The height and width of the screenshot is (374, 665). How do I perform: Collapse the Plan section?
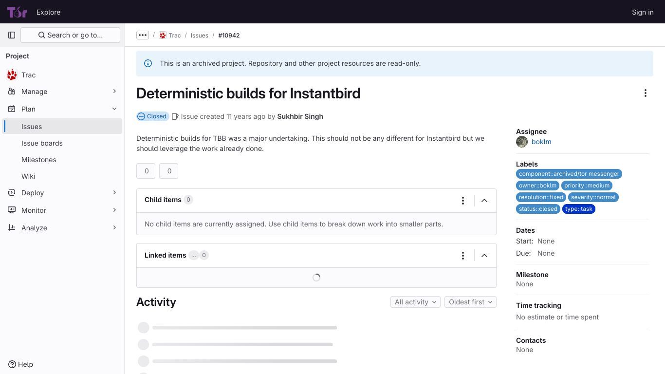pos(114,109)
